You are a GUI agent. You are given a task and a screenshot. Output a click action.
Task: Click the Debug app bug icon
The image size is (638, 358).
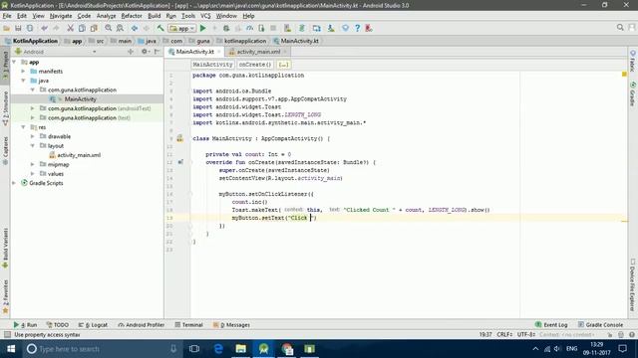coord(226,28)
